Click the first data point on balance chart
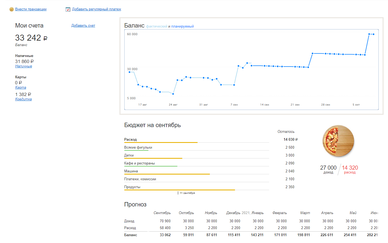The image size is (388, 243). click(130, 72)
